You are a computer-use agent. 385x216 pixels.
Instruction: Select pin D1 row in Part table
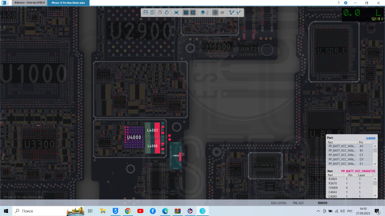click(350, 159)
